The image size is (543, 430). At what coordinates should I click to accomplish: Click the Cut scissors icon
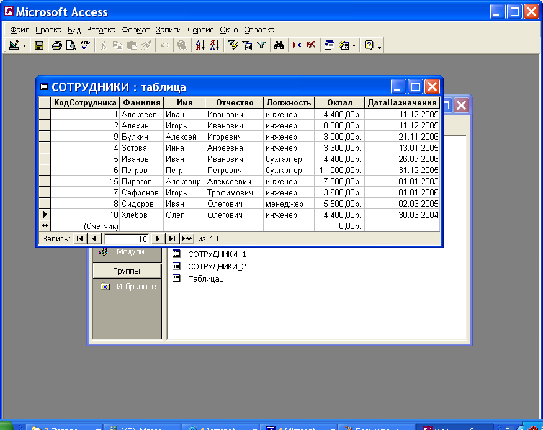coord(103,45)
